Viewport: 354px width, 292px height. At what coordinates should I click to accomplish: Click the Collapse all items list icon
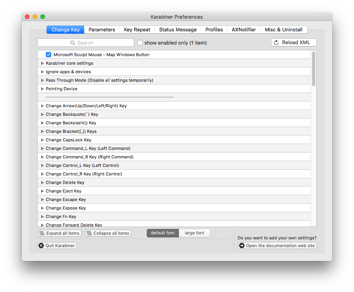click(89, 233)
